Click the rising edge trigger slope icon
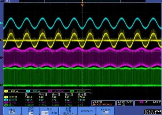The height and width of the screenshot is (115, 162). click(146, 102)
